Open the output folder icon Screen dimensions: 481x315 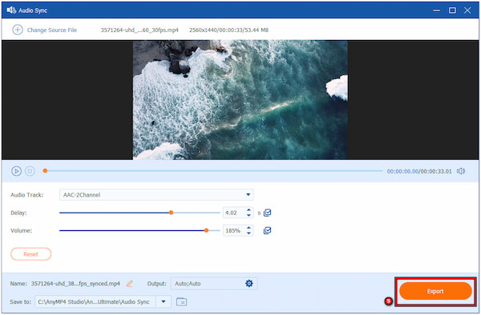pyautogui.click(x=182, y=302)
